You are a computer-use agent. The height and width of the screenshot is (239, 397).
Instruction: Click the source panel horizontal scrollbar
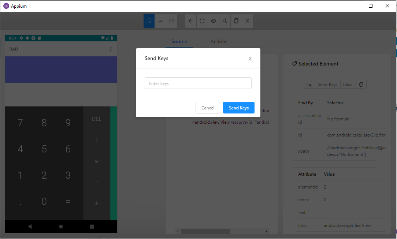[x=205, y=231]
